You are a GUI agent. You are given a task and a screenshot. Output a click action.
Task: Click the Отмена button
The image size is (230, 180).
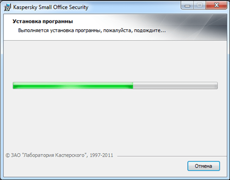pyautogui.click(x=203, y=166)
